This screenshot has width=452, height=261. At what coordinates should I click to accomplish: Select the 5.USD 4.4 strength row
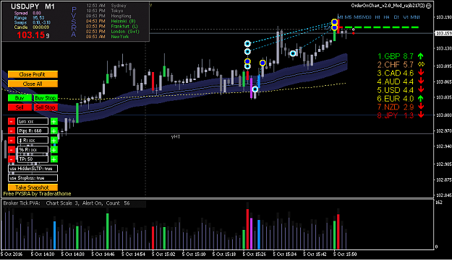401,90
